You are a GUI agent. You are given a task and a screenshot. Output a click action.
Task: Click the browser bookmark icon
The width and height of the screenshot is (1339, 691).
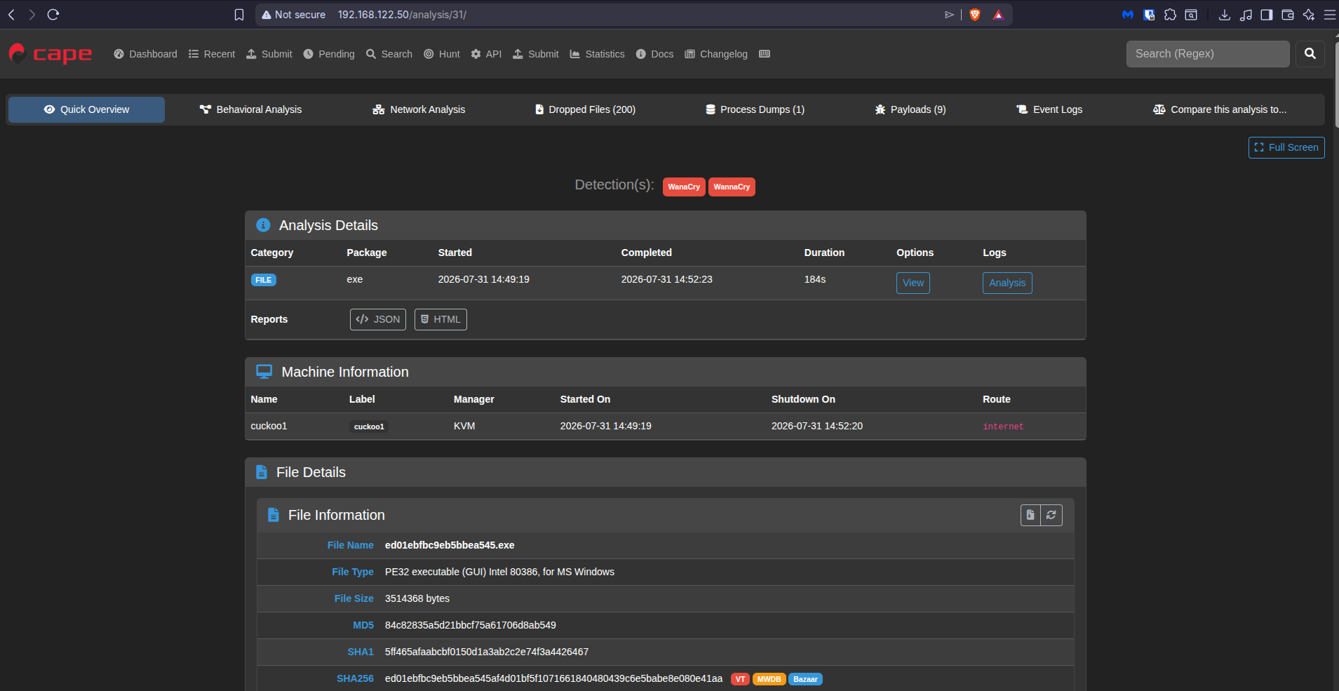pyautogui.click(x=239, y=15)
